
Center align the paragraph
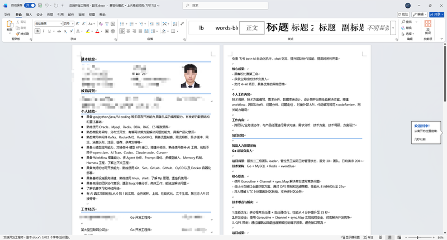coord(129,31)
